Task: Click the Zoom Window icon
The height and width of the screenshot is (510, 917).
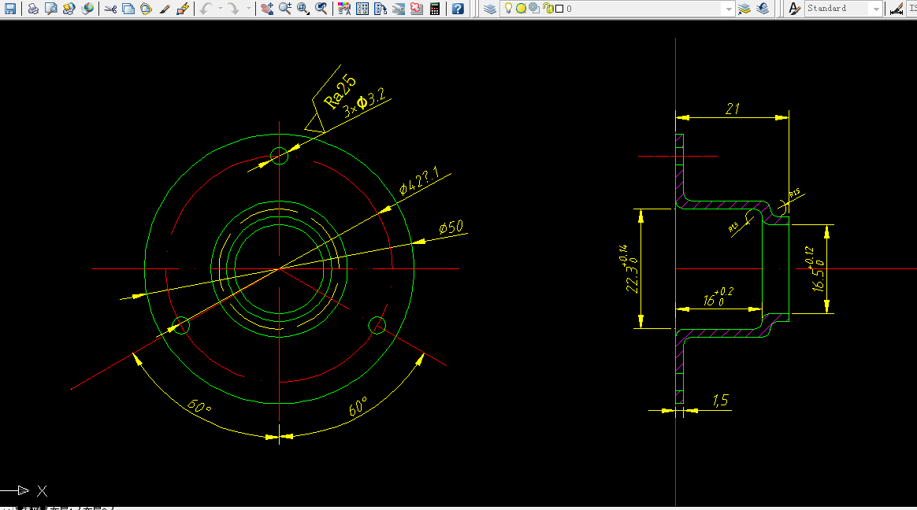Action: (x=303, y=8)
